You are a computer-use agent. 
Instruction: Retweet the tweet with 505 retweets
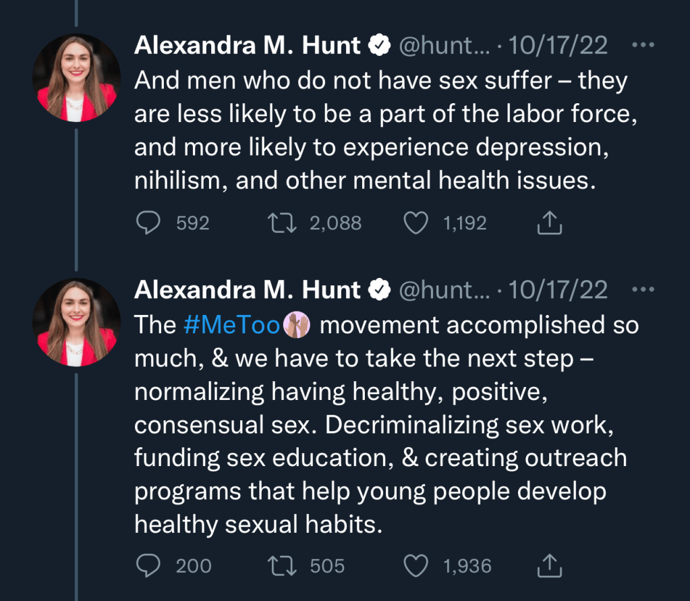[x=280, y=565]
